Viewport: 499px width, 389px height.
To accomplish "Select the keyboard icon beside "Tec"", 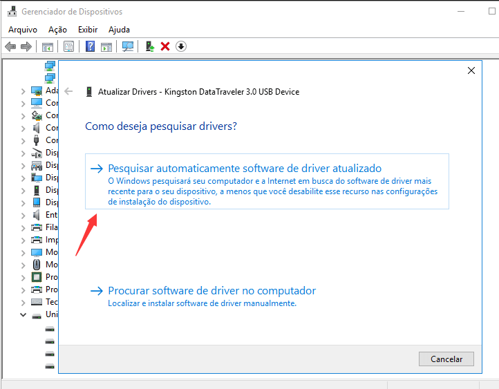I will (x=37, y=302).
